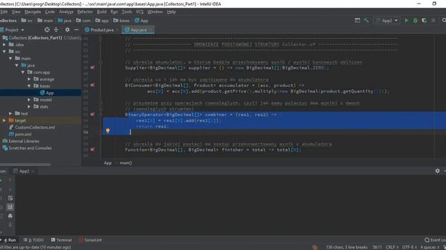Expand the test folder
The image size is (446, 250).
(x=10, y=113)
